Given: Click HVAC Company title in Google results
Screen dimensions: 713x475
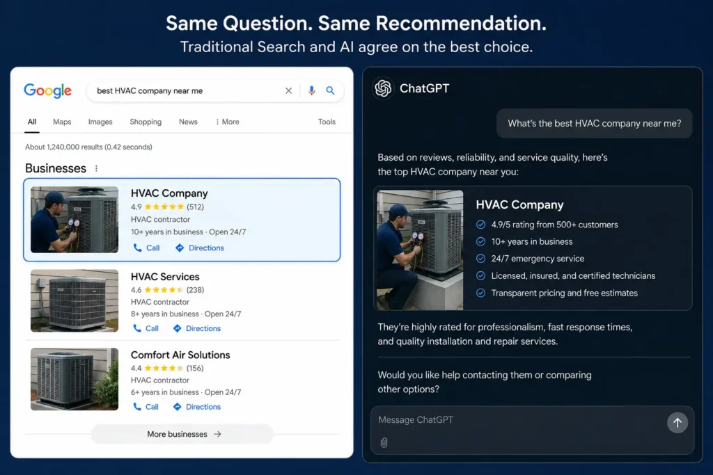Looking at the screenshot, I should click(169, 193).
